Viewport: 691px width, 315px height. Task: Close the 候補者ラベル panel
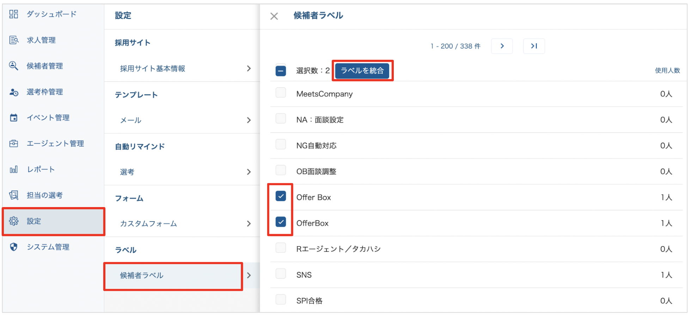pyautogui.click(x=274, y=16)
